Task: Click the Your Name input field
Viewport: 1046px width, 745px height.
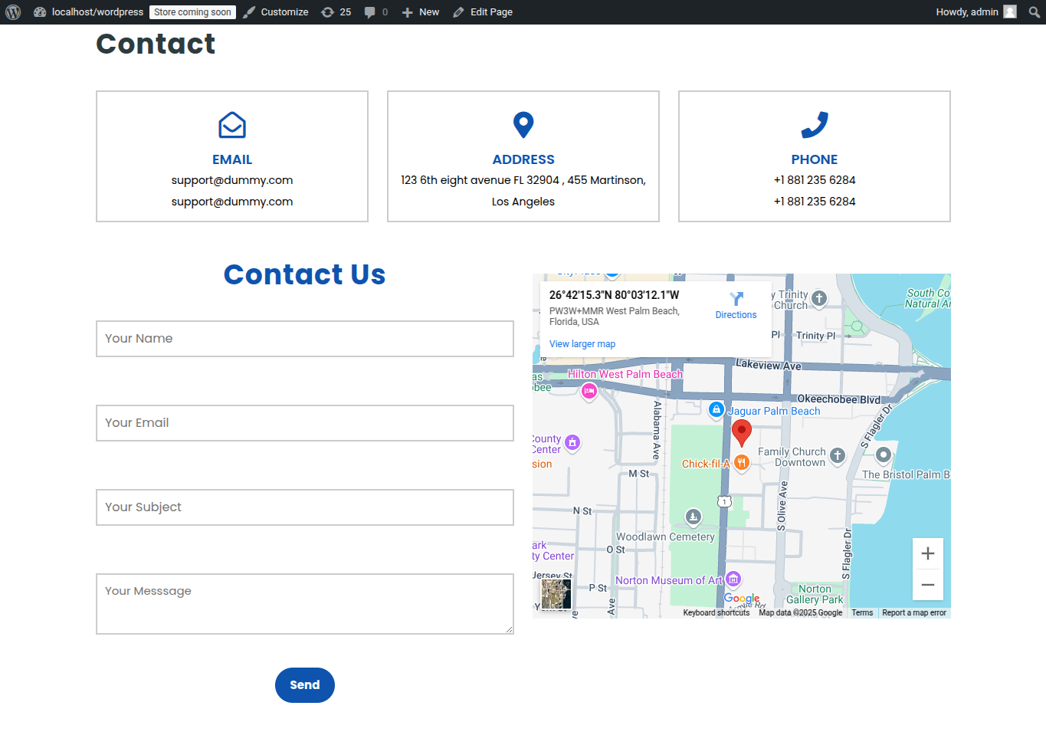Action: (304, 339)
